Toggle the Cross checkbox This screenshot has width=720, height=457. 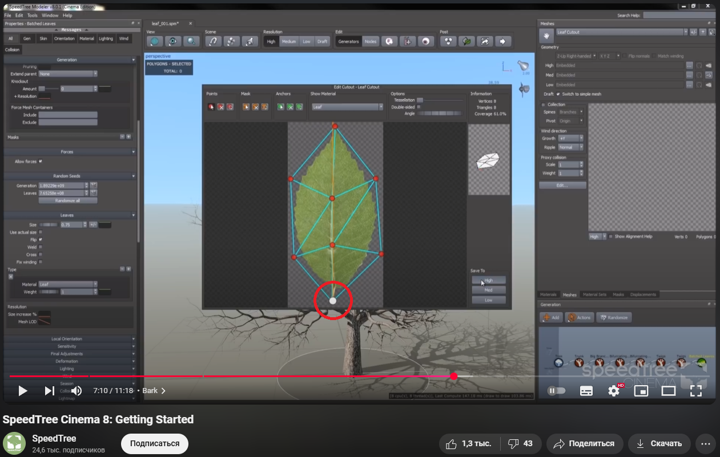(41, 254)
